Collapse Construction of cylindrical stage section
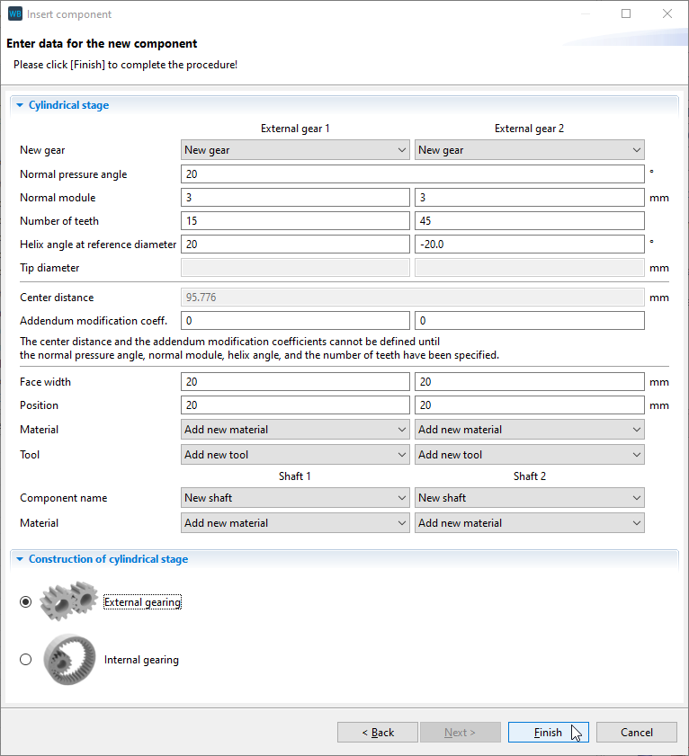 pos(20,559)
